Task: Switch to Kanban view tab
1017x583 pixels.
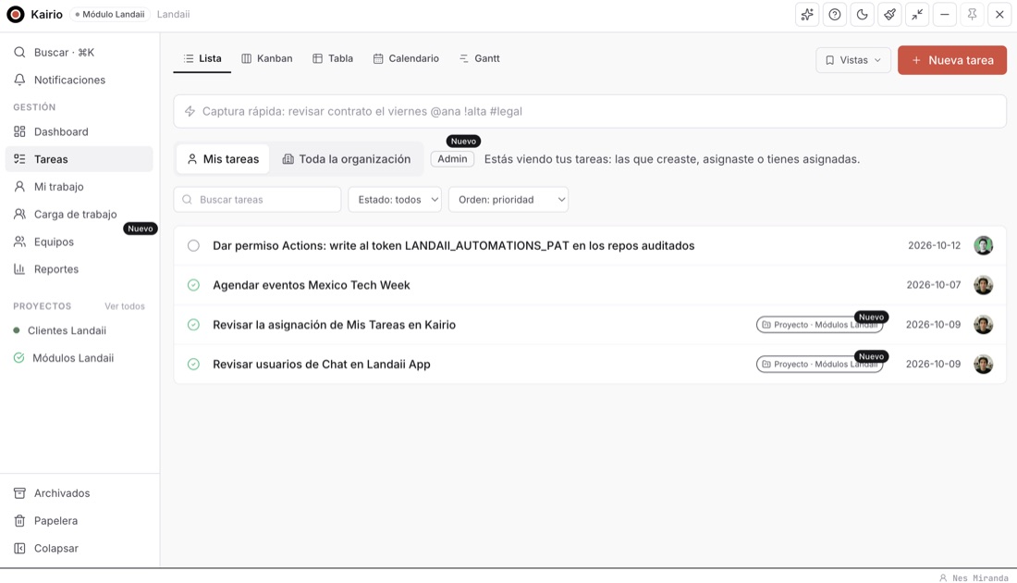Action: [266, 58]
